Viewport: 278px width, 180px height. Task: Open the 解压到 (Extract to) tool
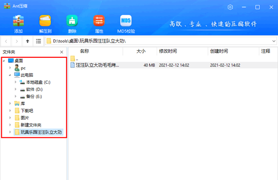coord(45,21)
